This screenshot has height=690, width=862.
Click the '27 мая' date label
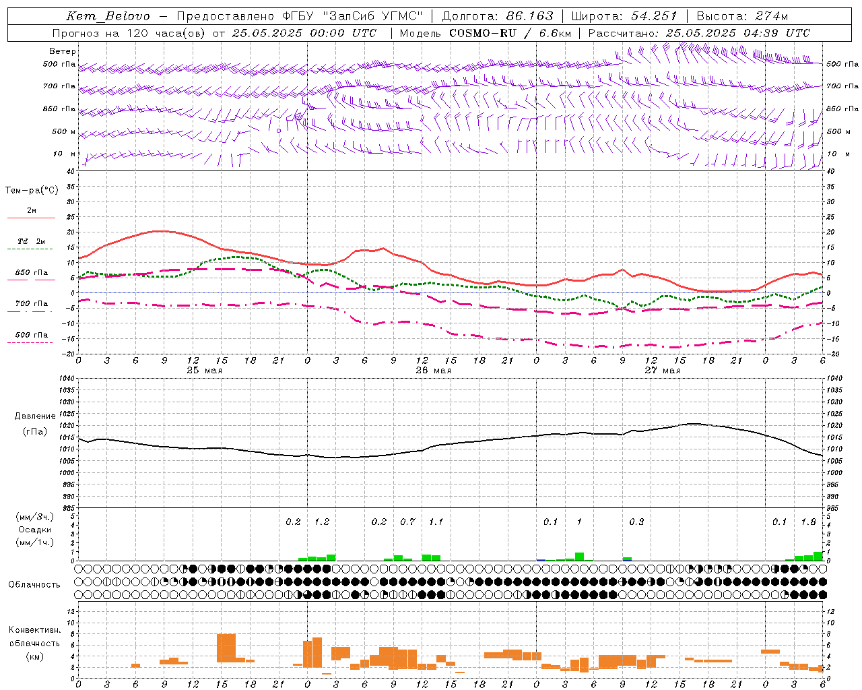662,371
